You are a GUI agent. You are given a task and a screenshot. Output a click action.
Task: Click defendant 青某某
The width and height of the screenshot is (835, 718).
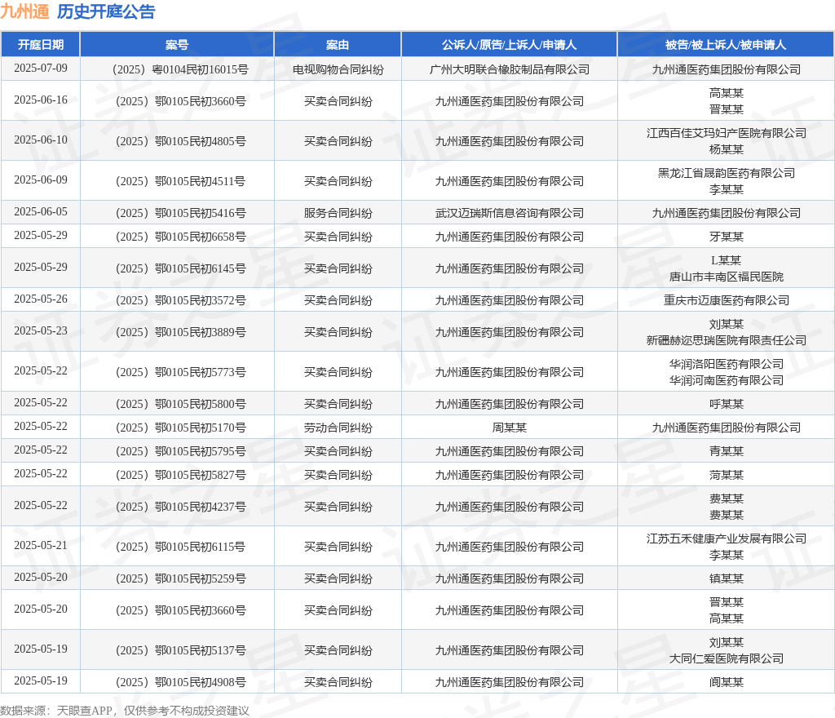[x=727, y=451]
